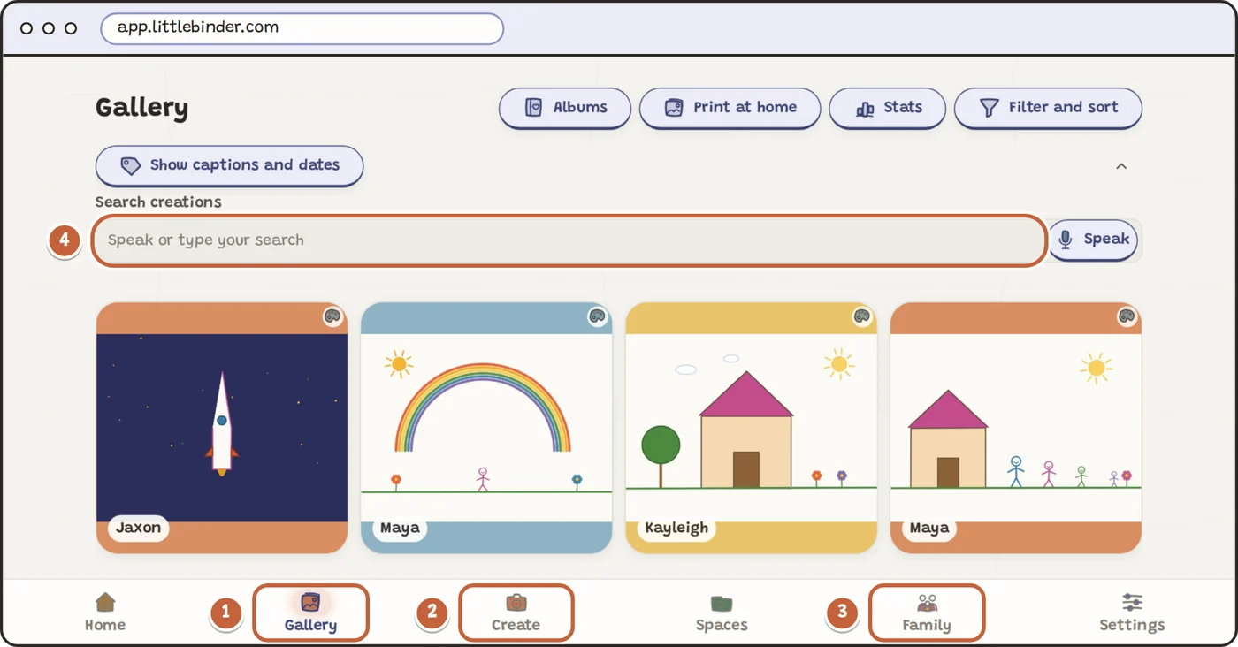Focus the Search creations input field
Image resolution: width=1238 pixels, height=647 pixels.
click(569, 240)
